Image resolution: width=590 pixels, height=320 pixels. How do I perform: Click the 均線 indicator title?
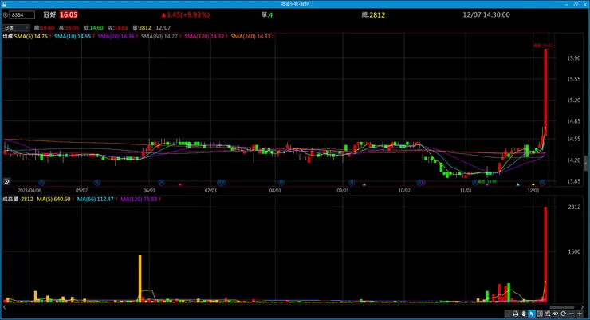(x=8, y=37)
